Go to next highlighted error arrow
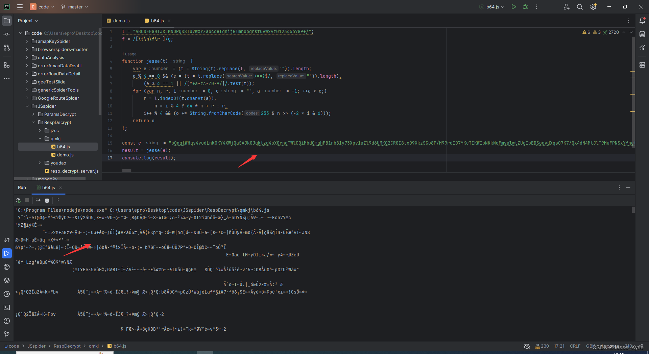This screenshot has height=354, width=649. click(631, 32)
